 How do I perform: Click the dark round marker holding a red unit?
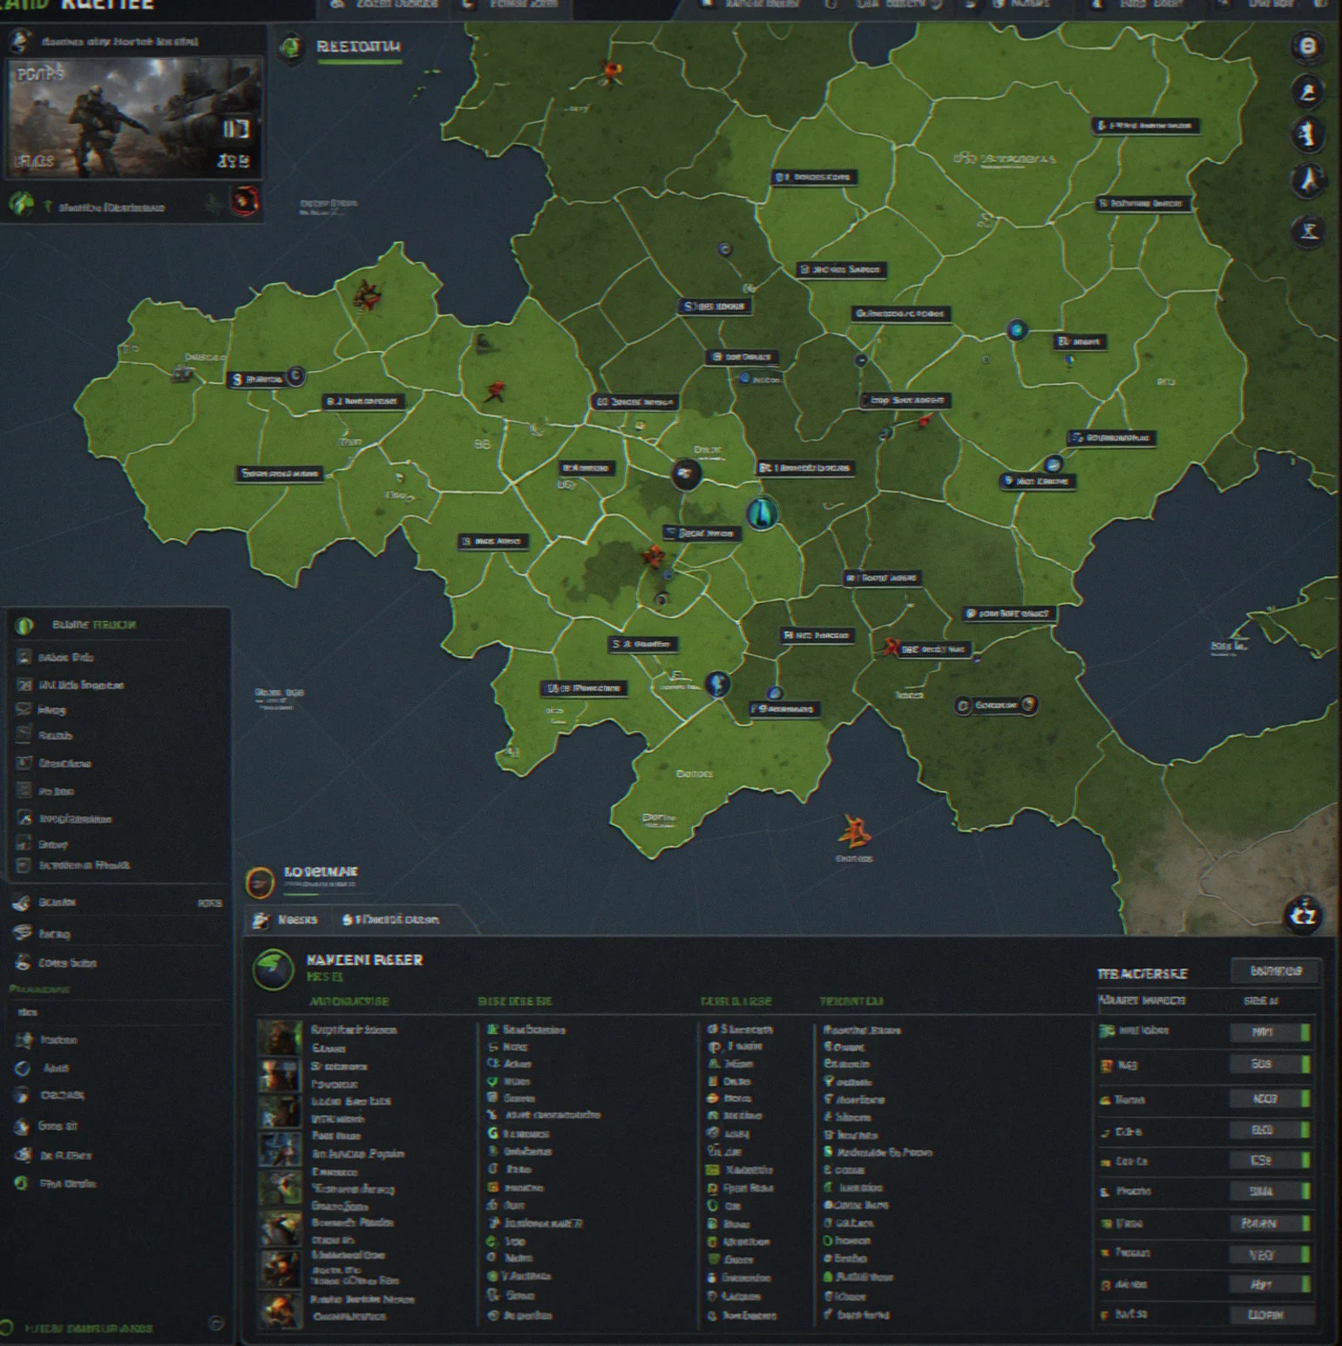(x=687, y=475)
